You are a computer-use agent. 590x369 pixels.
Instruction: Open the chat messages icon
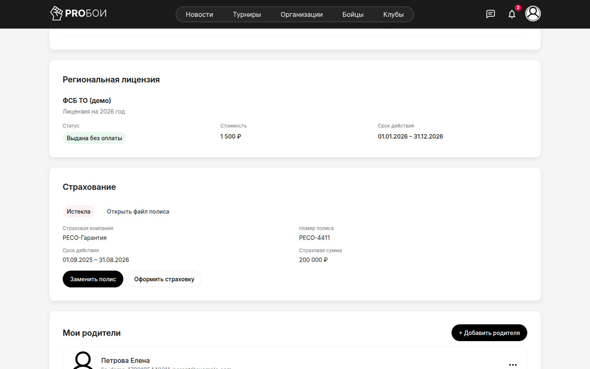(x=490, y=14)
